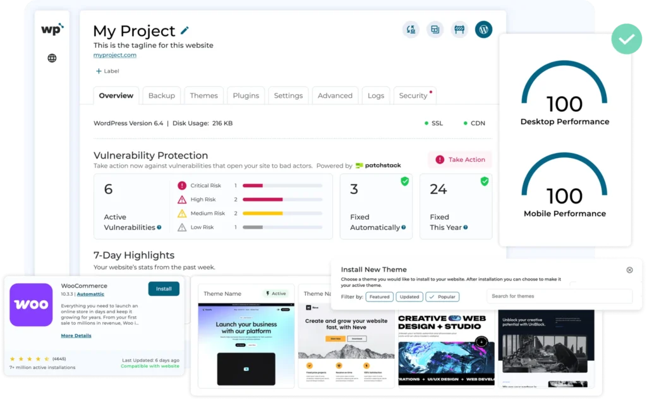Click the WooCommerce purple Woo logo

click(30, 305)
